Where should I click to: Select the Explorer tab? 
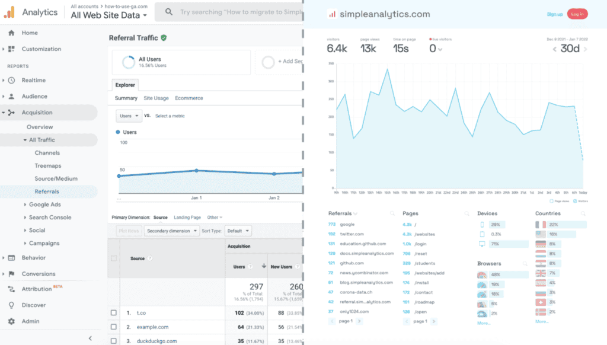(x=125, y=85)
